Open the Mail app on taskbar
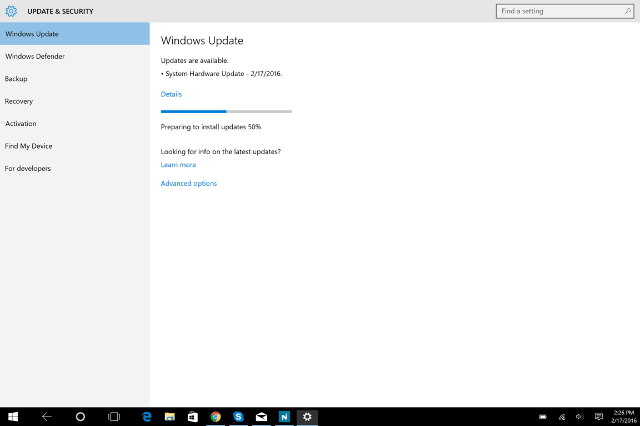This screenshot has height=426, width=640. tap(261, 417)
